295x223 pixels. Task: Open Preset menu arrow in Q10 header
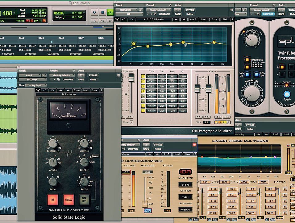[170, 5]
